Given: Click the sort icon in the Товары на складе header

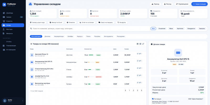Looking at the screenshot, I should (143, 44).
